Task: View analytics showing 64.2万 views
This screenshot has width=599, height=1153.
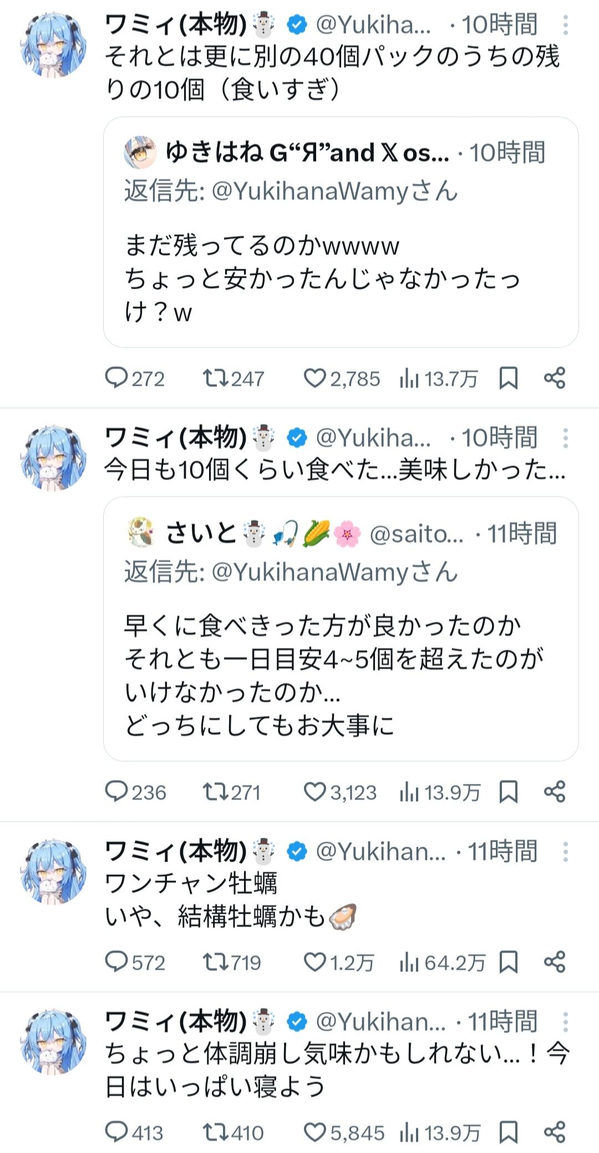Action: click(x=442, y=963)
